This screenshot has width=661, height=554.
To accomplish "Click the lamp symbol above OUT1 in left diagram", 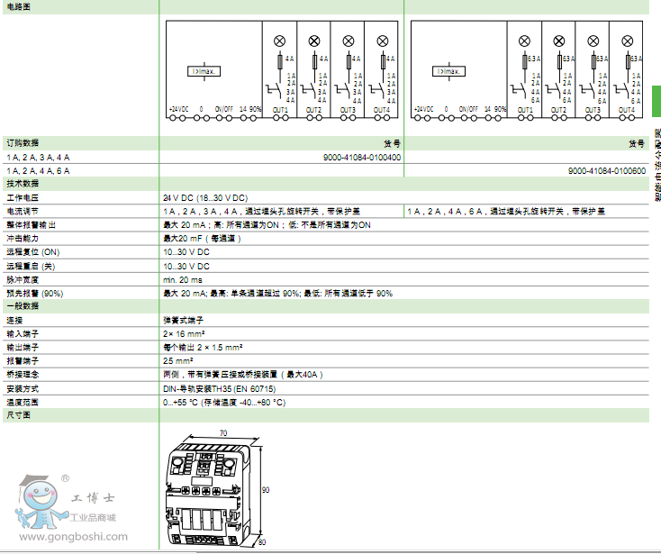I will tap(279, 40).
